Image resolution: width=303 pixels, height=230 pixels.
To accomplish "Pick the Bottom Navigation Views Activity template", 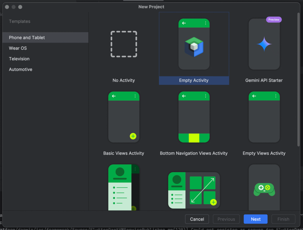I will [194, 117].
